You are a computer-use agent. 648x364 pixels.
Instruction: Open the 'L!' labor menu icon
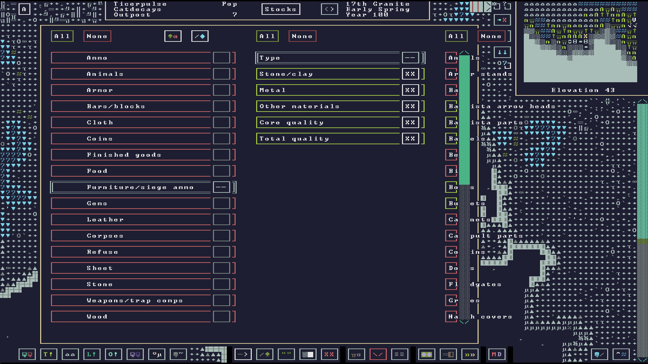(91, 354)
